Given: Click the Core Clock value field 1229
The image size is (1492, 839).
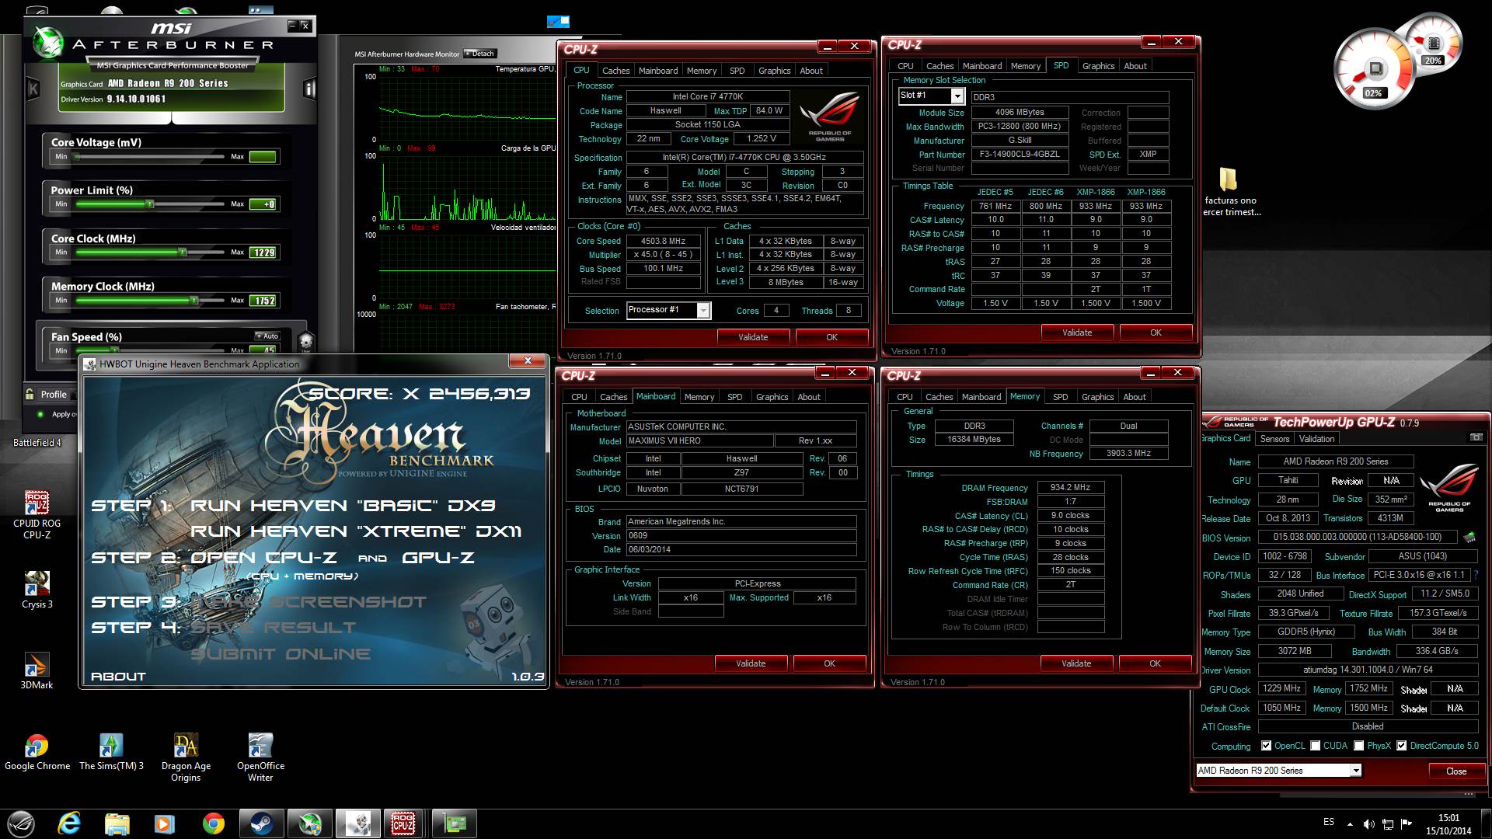Looking at the screenshot, I should [263, 252].
